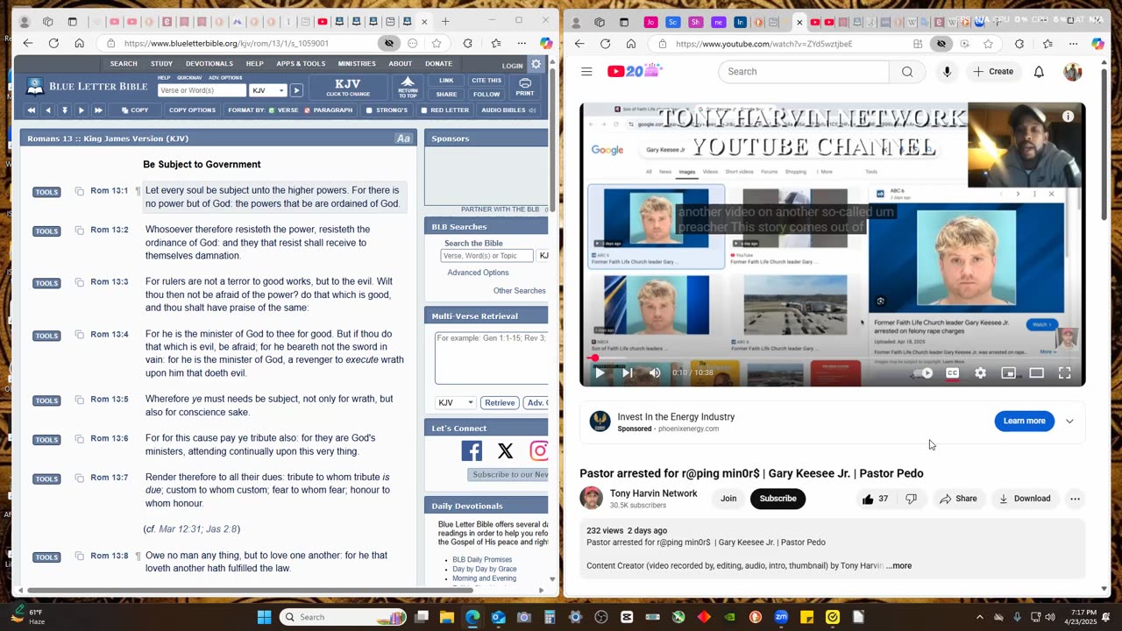Click the Subscribe button

pyautogui.click(x=778, y=499)
